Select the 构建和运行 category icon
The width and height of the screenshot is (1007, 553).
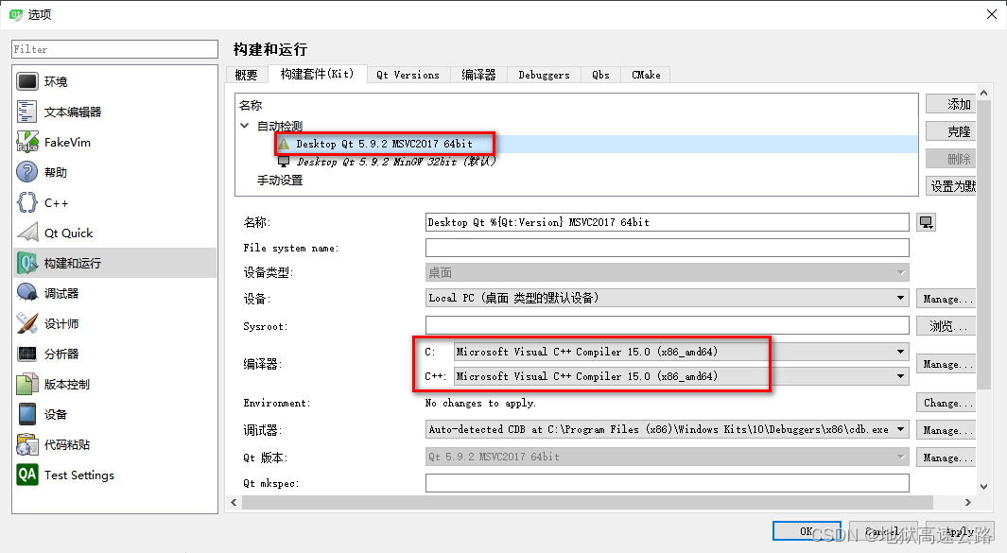tap(27, 263)
